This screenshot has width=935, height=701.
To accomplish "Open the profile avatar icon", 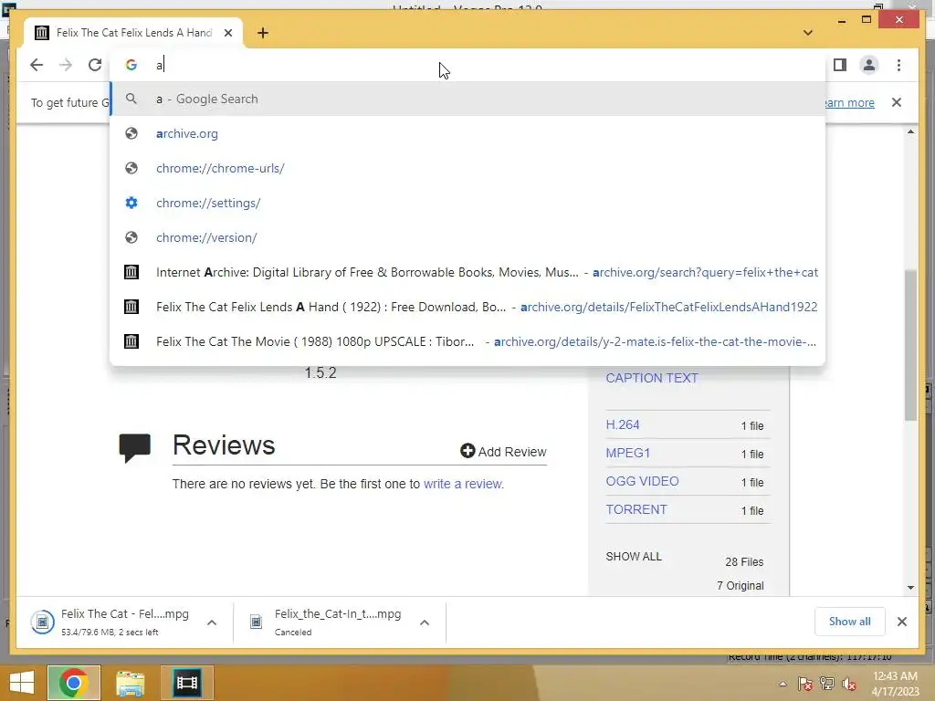I will point(869,65).
